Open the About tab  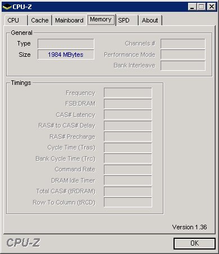[150, 20]
